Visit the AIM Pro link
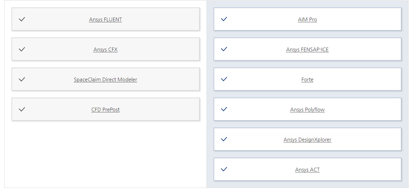The image size is (414, 191). point(307,20)
